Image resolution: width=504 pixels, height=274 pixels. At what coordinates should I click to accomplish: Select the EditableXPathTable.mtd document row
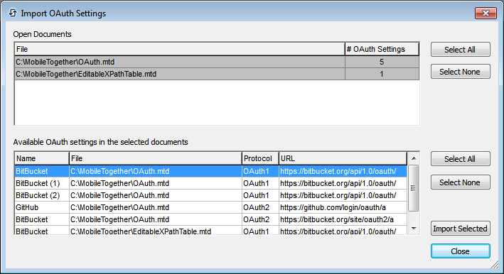tap(217, 74)
